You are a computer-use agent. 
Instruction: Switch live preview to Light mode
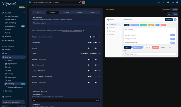[x=170, y=14]
